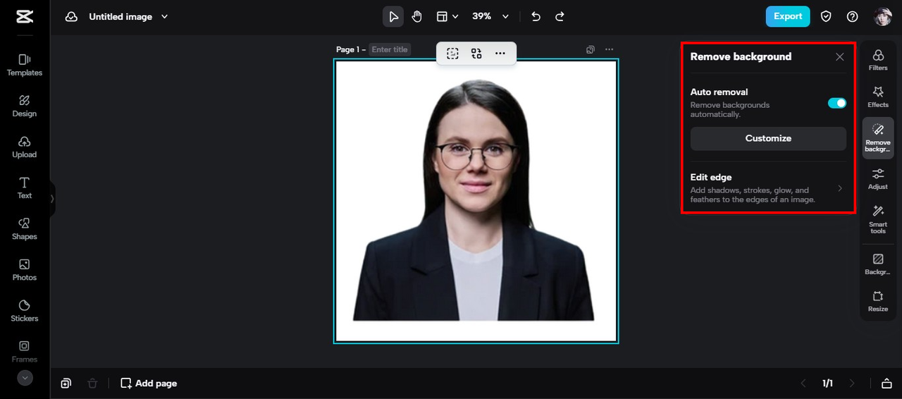The image size is (902, 399).
Task: Click the 1/1 page indicator
Action: [827, 383]
